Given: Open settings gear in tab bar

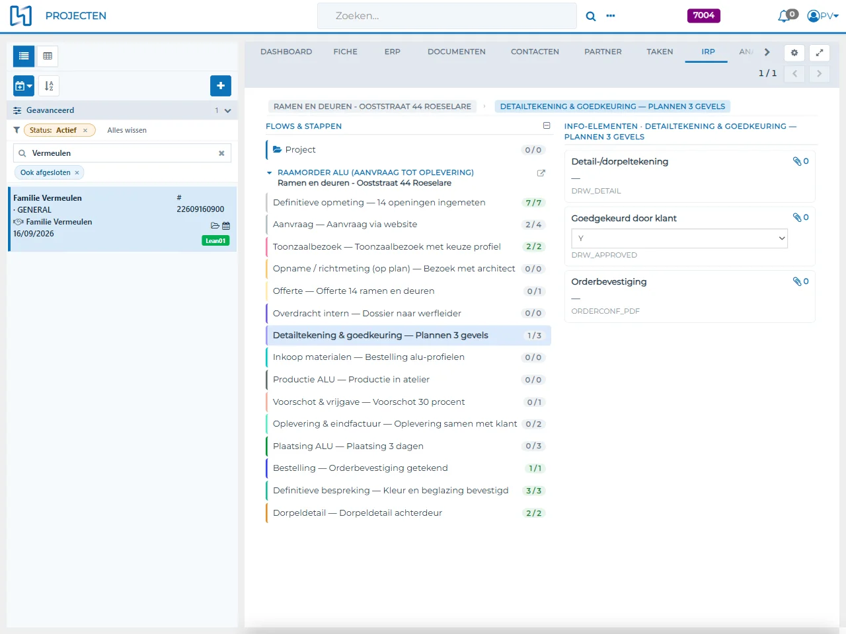Looking at the screenshot, I should click(794, 53).
